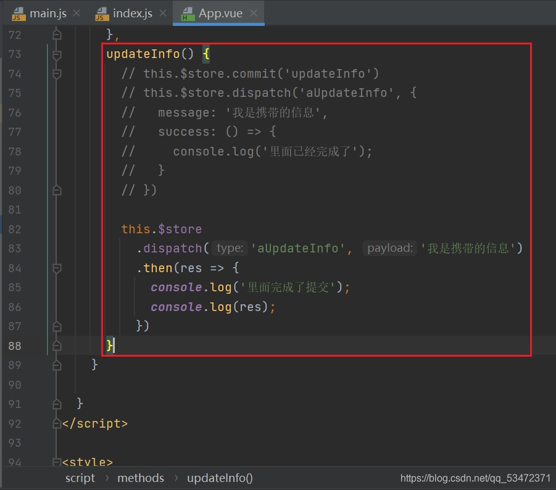This screenshot has width=556, height=490.
Task: Click commented message line 76
Action: click(225, 113)
